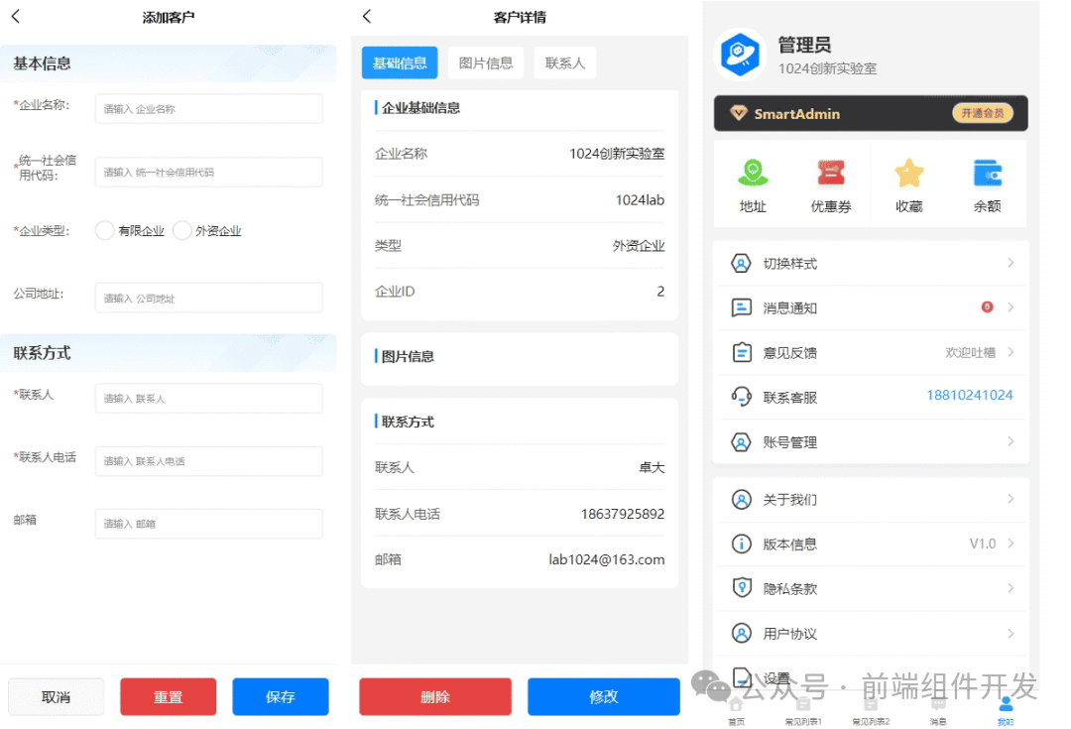Choose the 外资企业 radio option

pos(182,230)
